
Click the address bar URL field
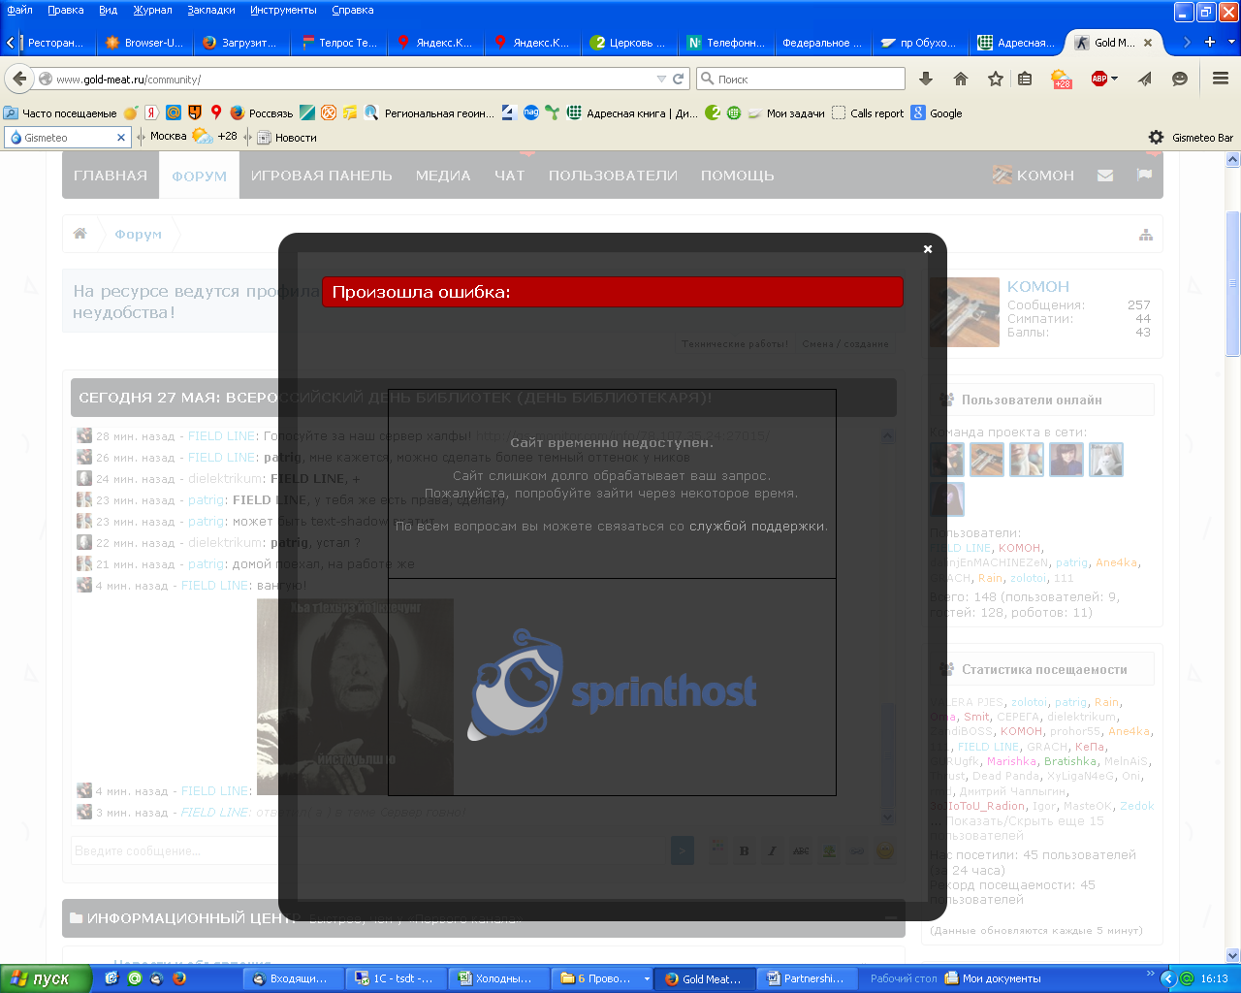tap(354, 80)
